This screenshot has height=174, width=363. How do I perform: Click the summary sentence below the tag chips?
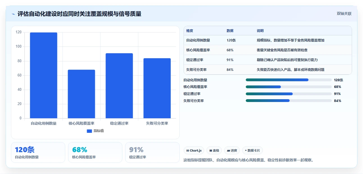(248, 160)
